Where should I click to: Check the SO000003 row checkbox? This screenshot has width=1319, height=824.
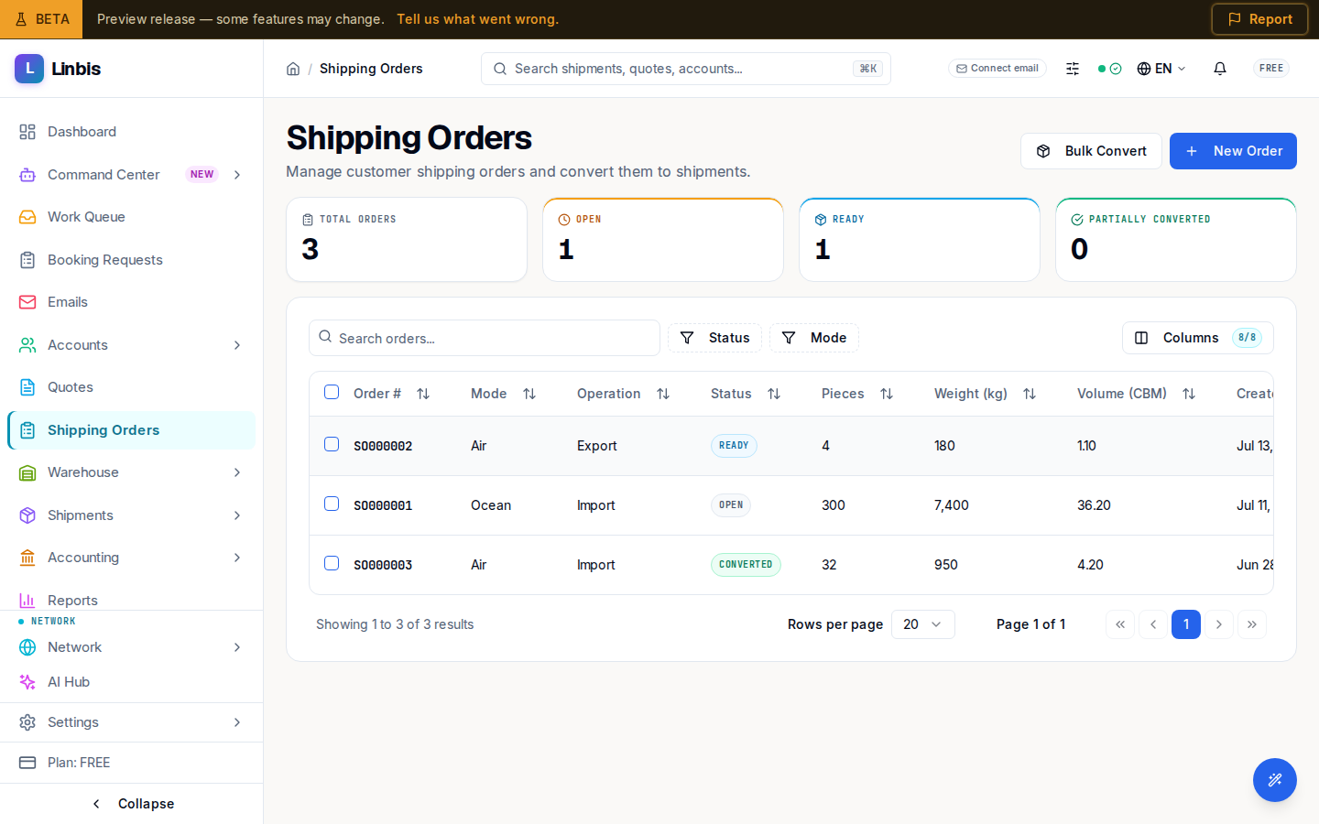tap(332, 563)
